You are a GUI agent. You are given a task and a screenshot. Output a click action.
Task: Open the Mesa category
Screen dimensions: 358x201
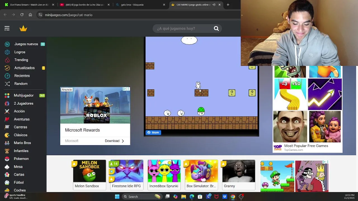[x=18, y=167]
